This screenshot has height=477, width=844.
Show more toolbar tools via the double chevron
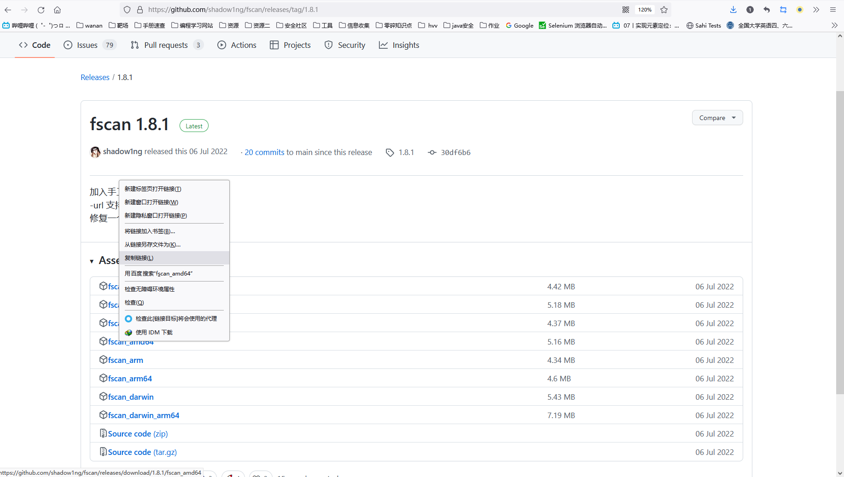[x=816, y=10]
